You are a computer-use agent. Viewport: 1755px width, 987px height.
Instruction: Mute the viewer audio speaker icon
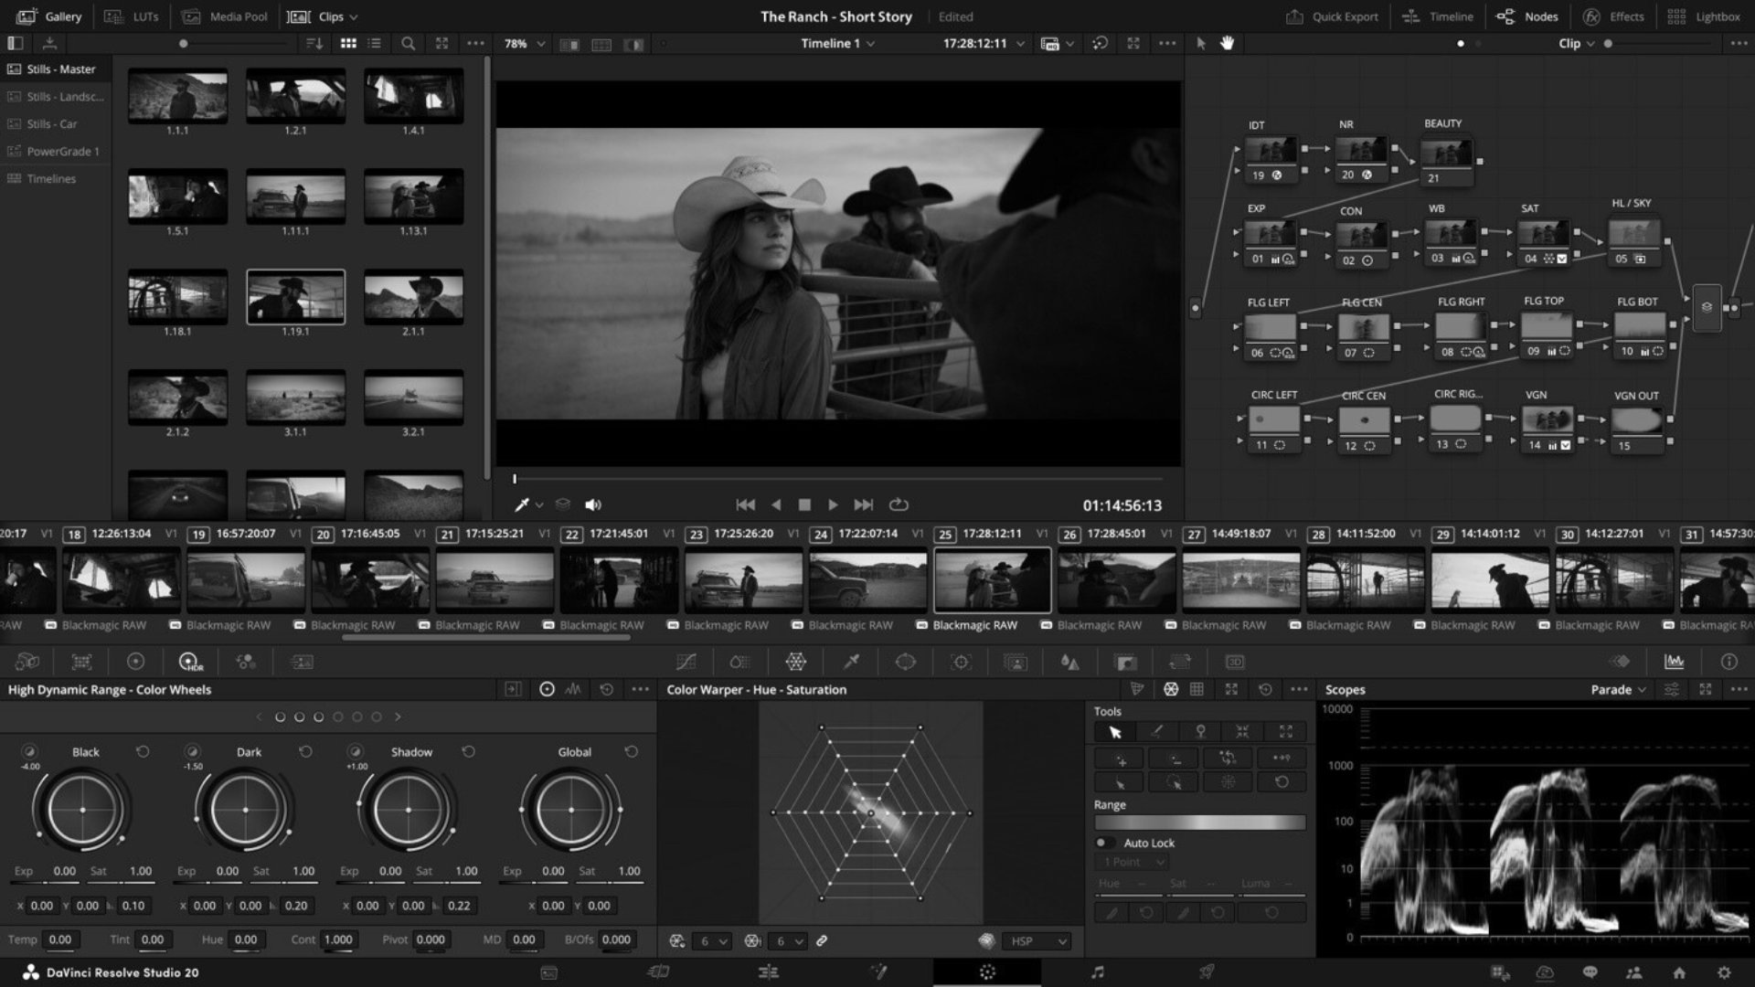pyautogui.click(x=593, y=504)
